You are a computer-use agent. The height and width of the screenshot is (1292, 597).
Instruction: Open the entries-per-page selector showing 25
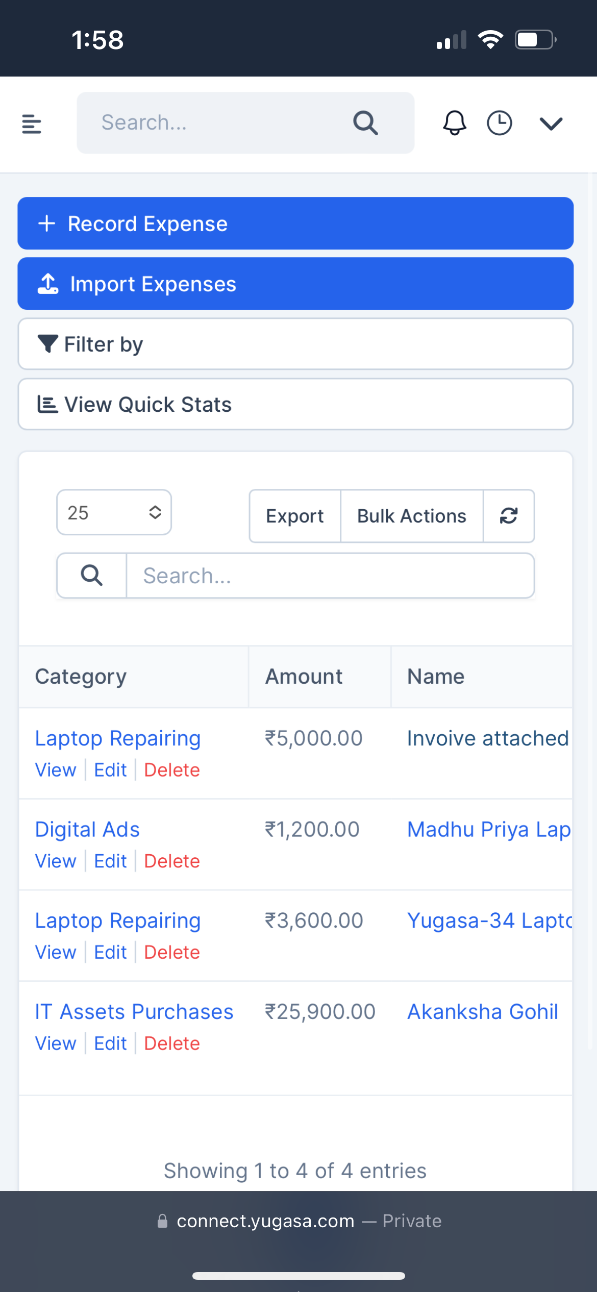coord(114,512)
